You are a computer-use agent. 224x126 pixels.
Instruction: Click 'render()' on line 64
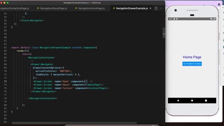[x=22, y=51]
